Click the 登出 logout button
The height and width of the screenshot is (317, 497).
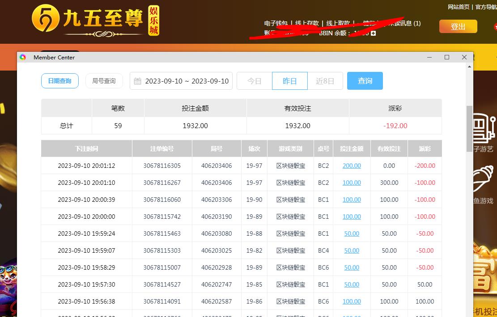pyautogui.click(x=458, y=27)
